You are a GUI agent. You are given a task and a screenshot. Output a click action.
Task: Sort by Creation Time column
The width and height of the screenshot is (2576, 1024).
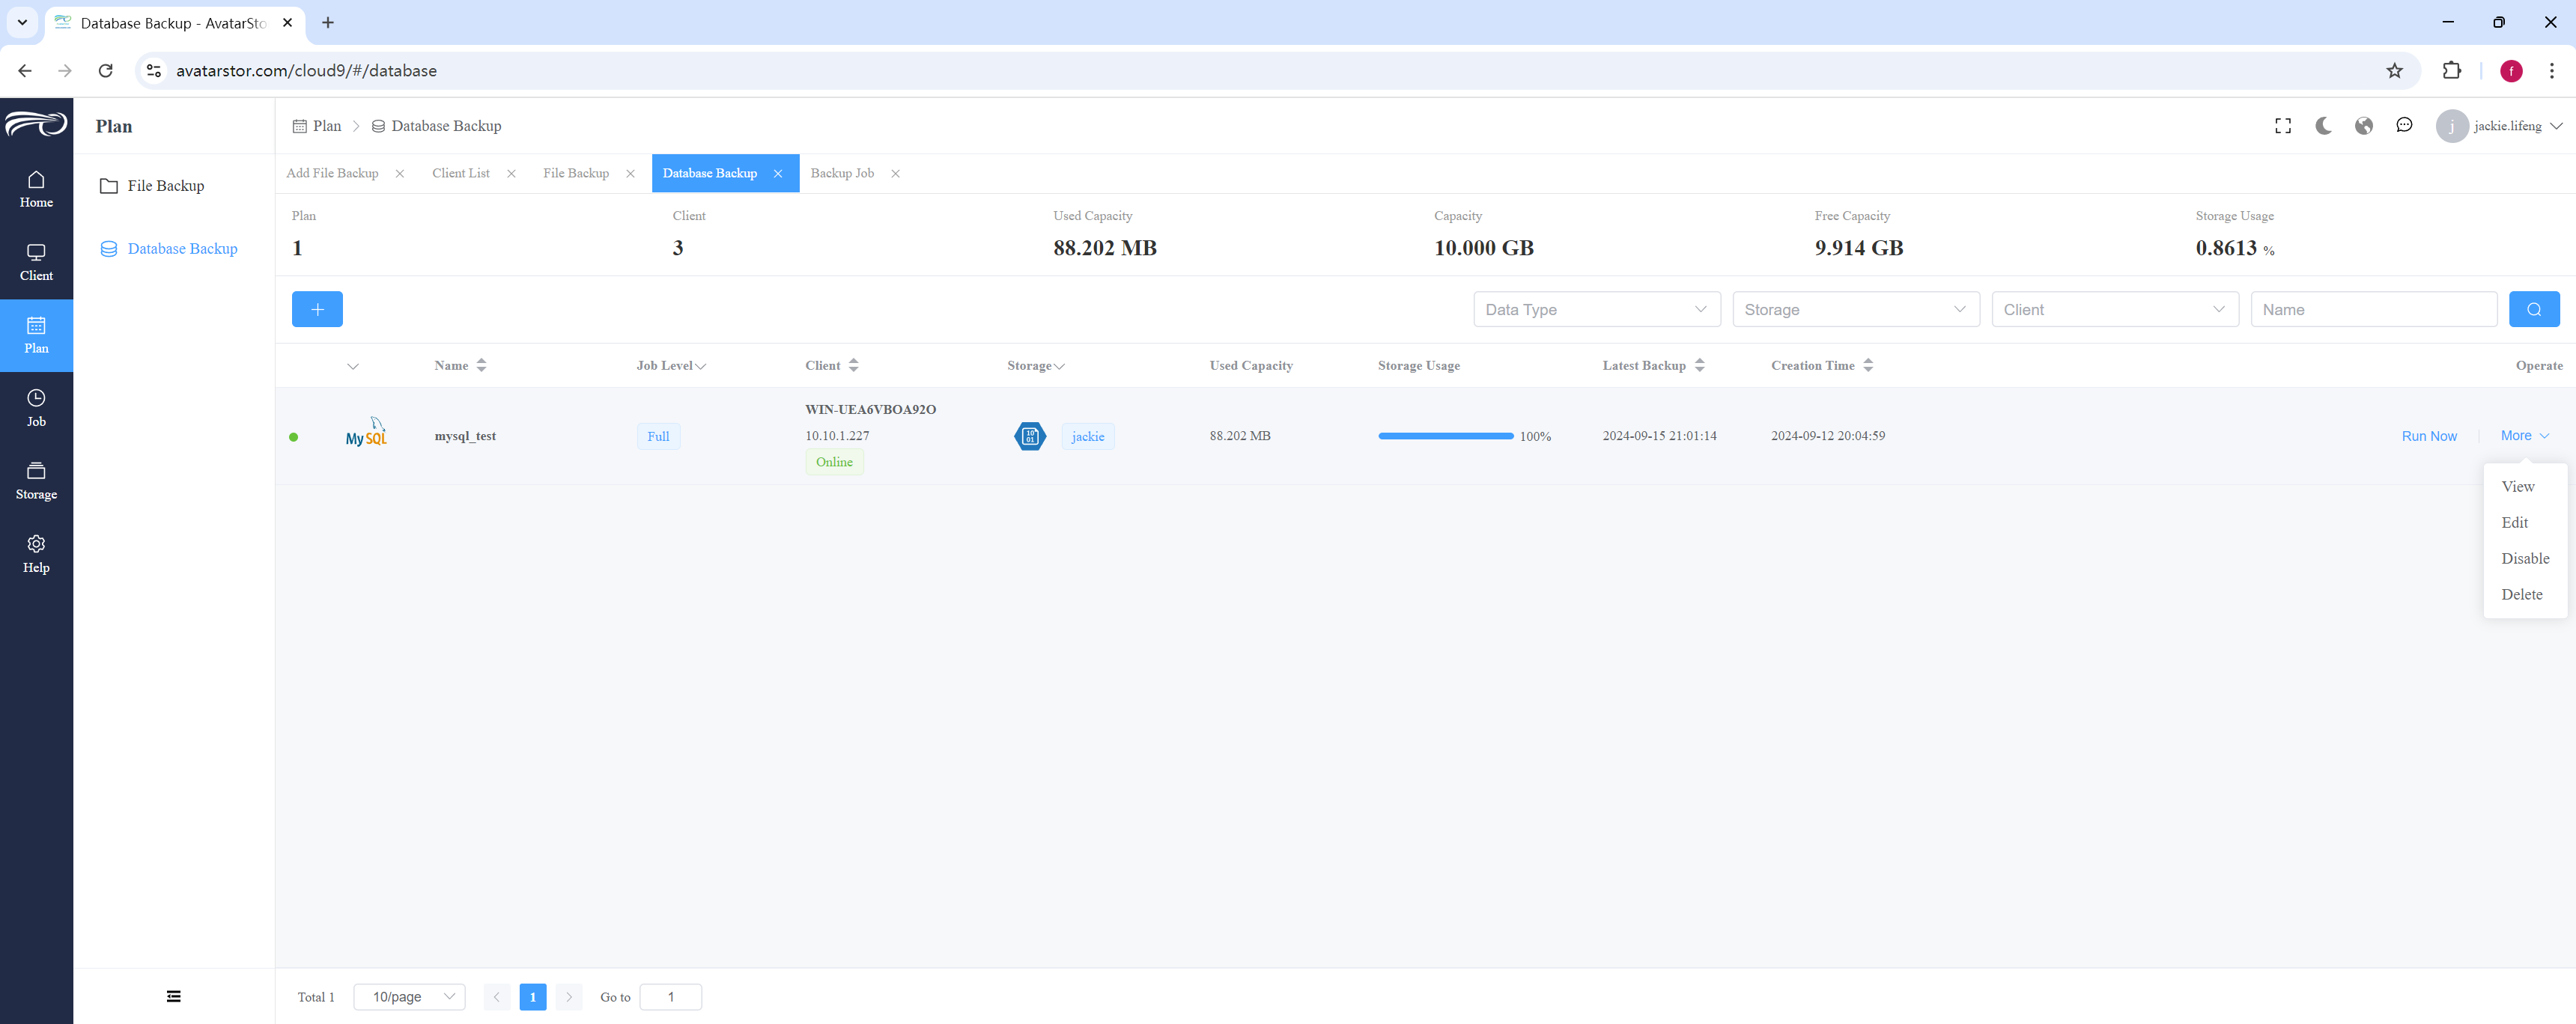(1868, 365)
